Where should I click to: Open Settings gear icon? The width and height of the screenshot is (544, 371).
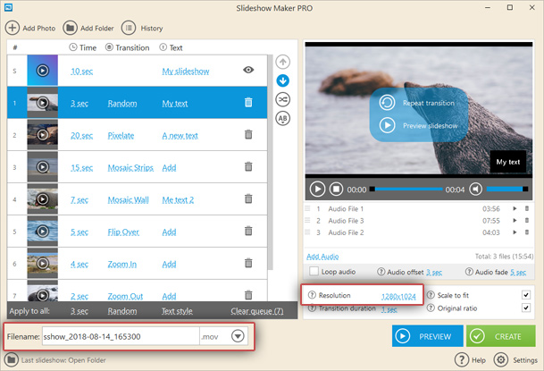point(500,360)
